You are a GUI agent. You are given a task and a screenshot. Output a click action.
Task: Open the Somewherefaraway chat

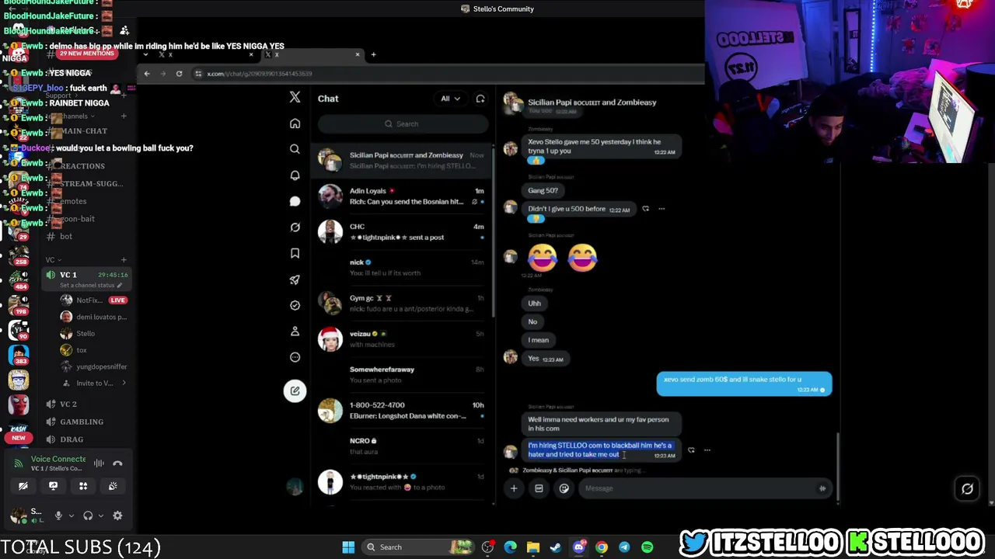400,374
